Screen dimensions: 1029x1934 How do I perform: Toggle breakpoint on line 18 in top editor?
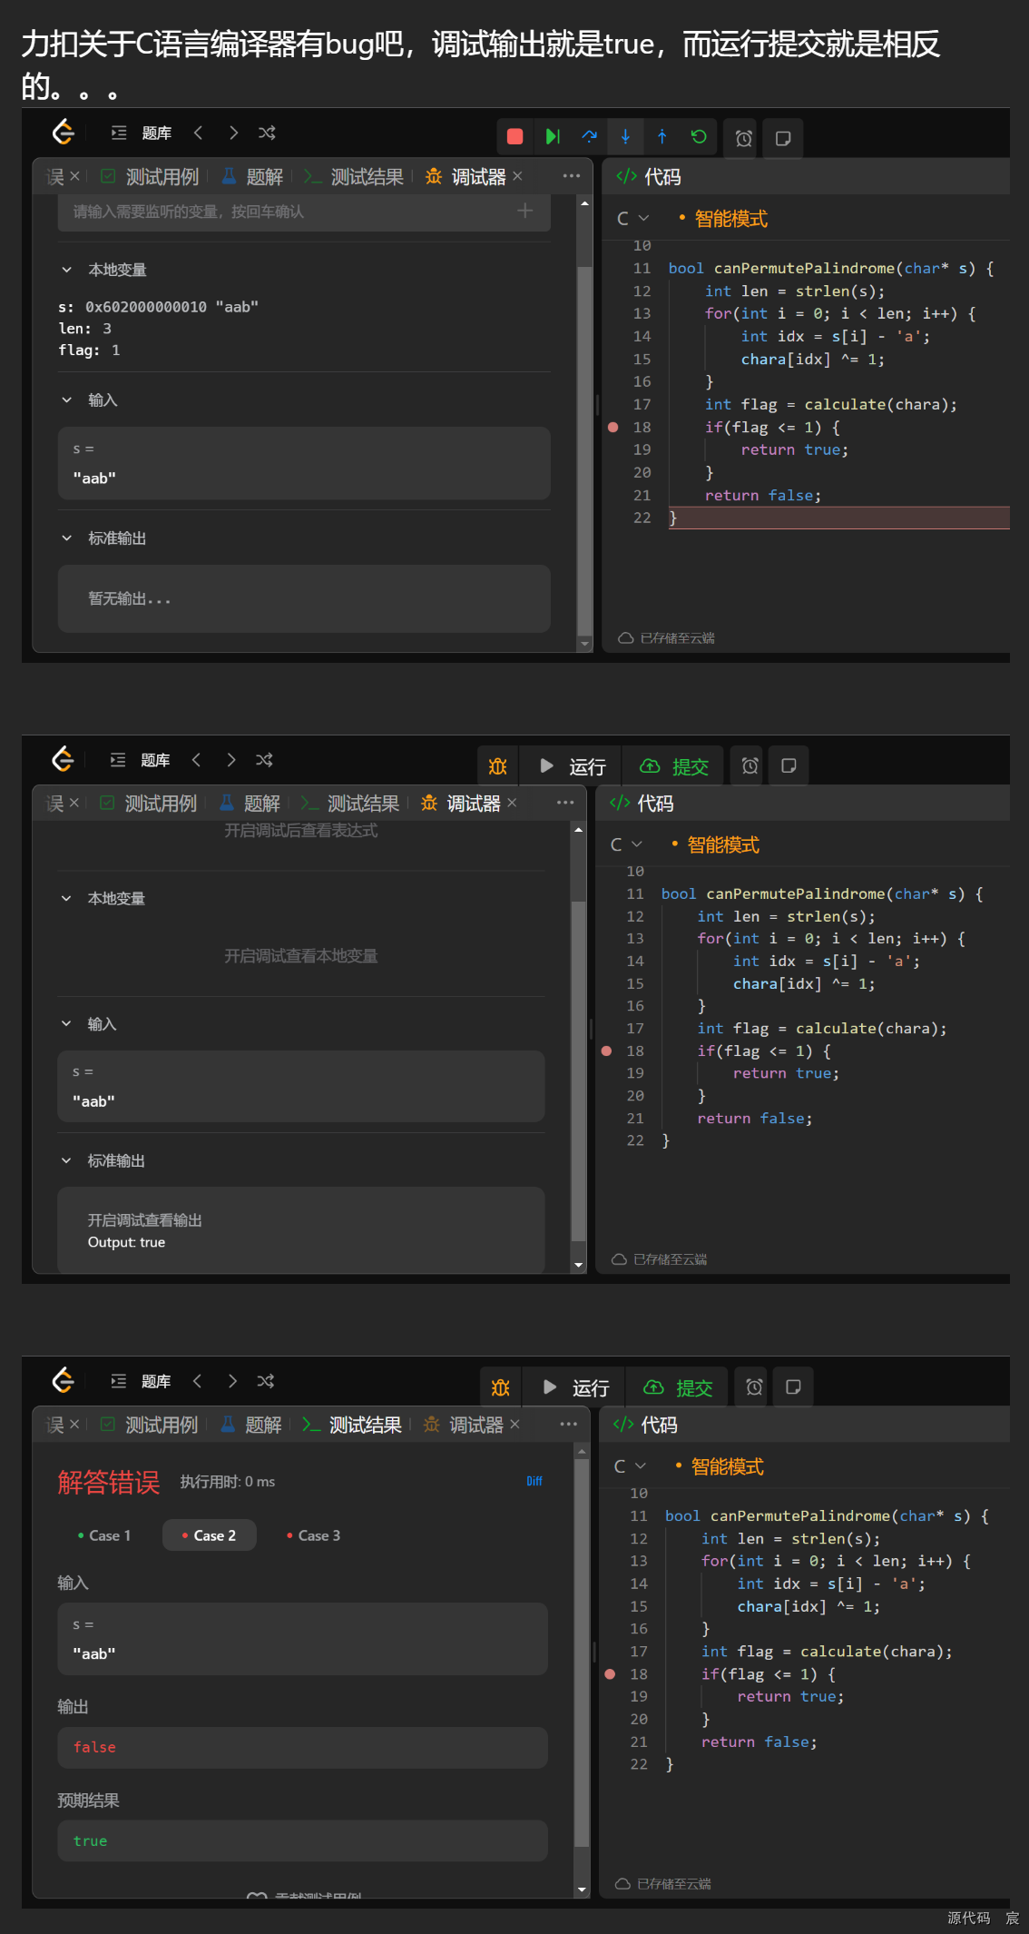pos(613,427)
